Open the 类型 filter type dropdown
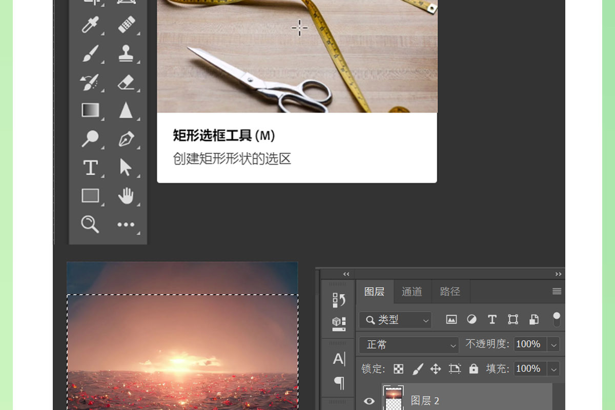 click(x=395, y=320)
